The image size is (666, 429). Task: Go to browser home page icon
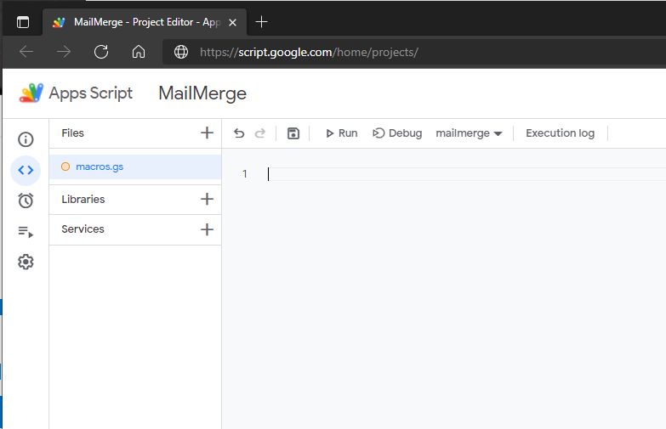click(139, 52)
